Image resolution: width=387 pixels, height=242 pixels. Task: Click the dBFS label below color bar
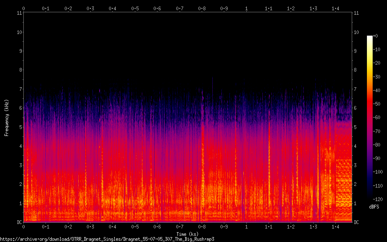tap(373, 207)
